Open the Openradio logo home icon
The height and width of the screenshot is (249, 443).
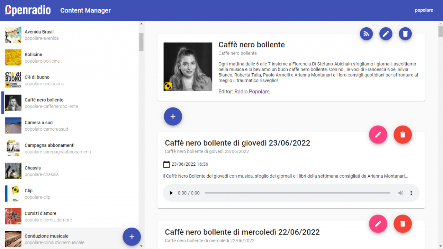28,10
